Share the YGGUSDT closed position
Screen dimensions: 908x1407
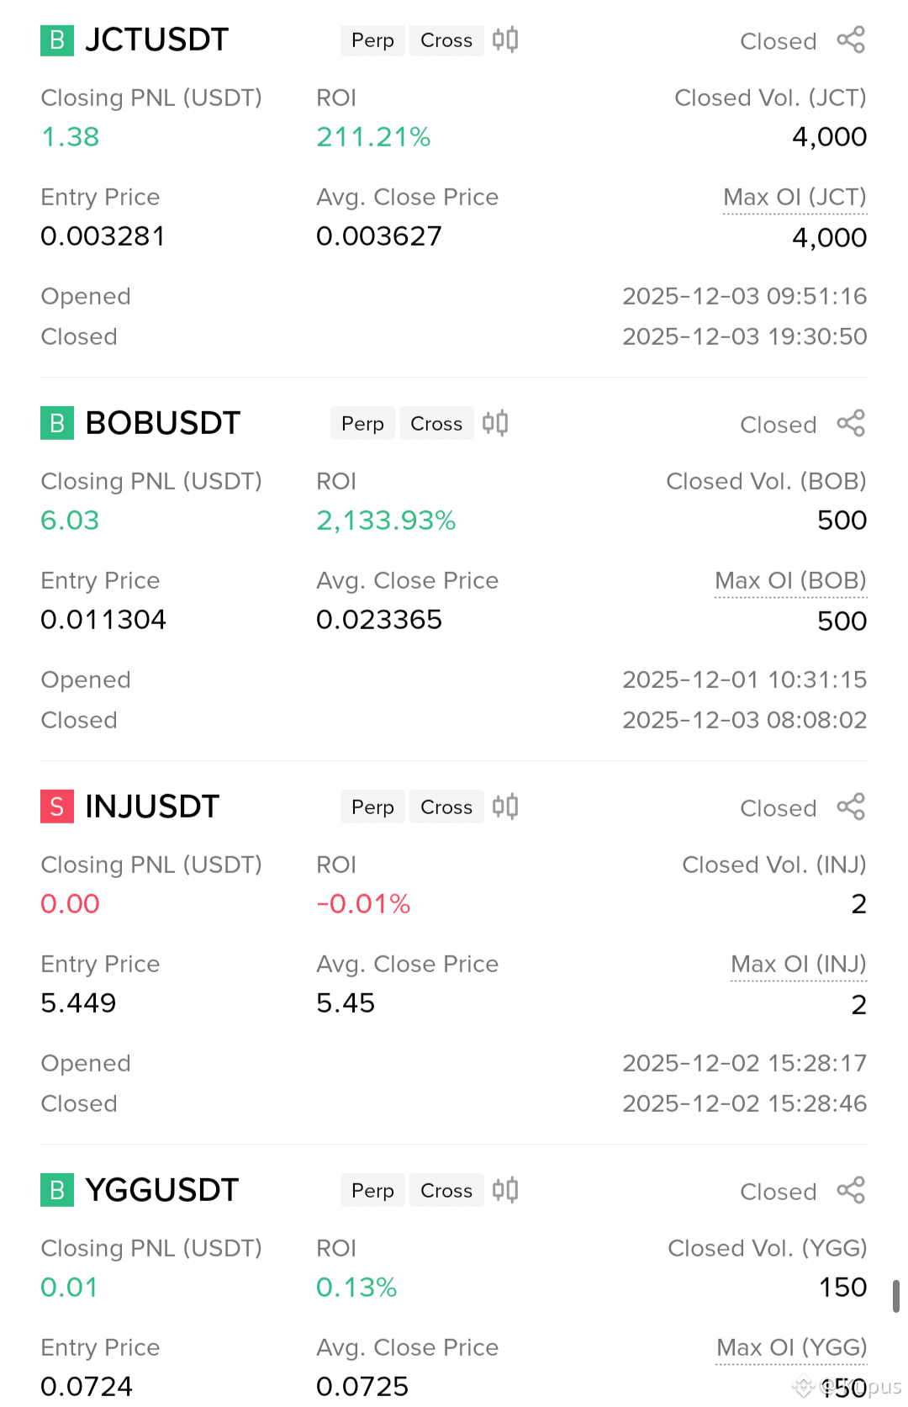851,1190
